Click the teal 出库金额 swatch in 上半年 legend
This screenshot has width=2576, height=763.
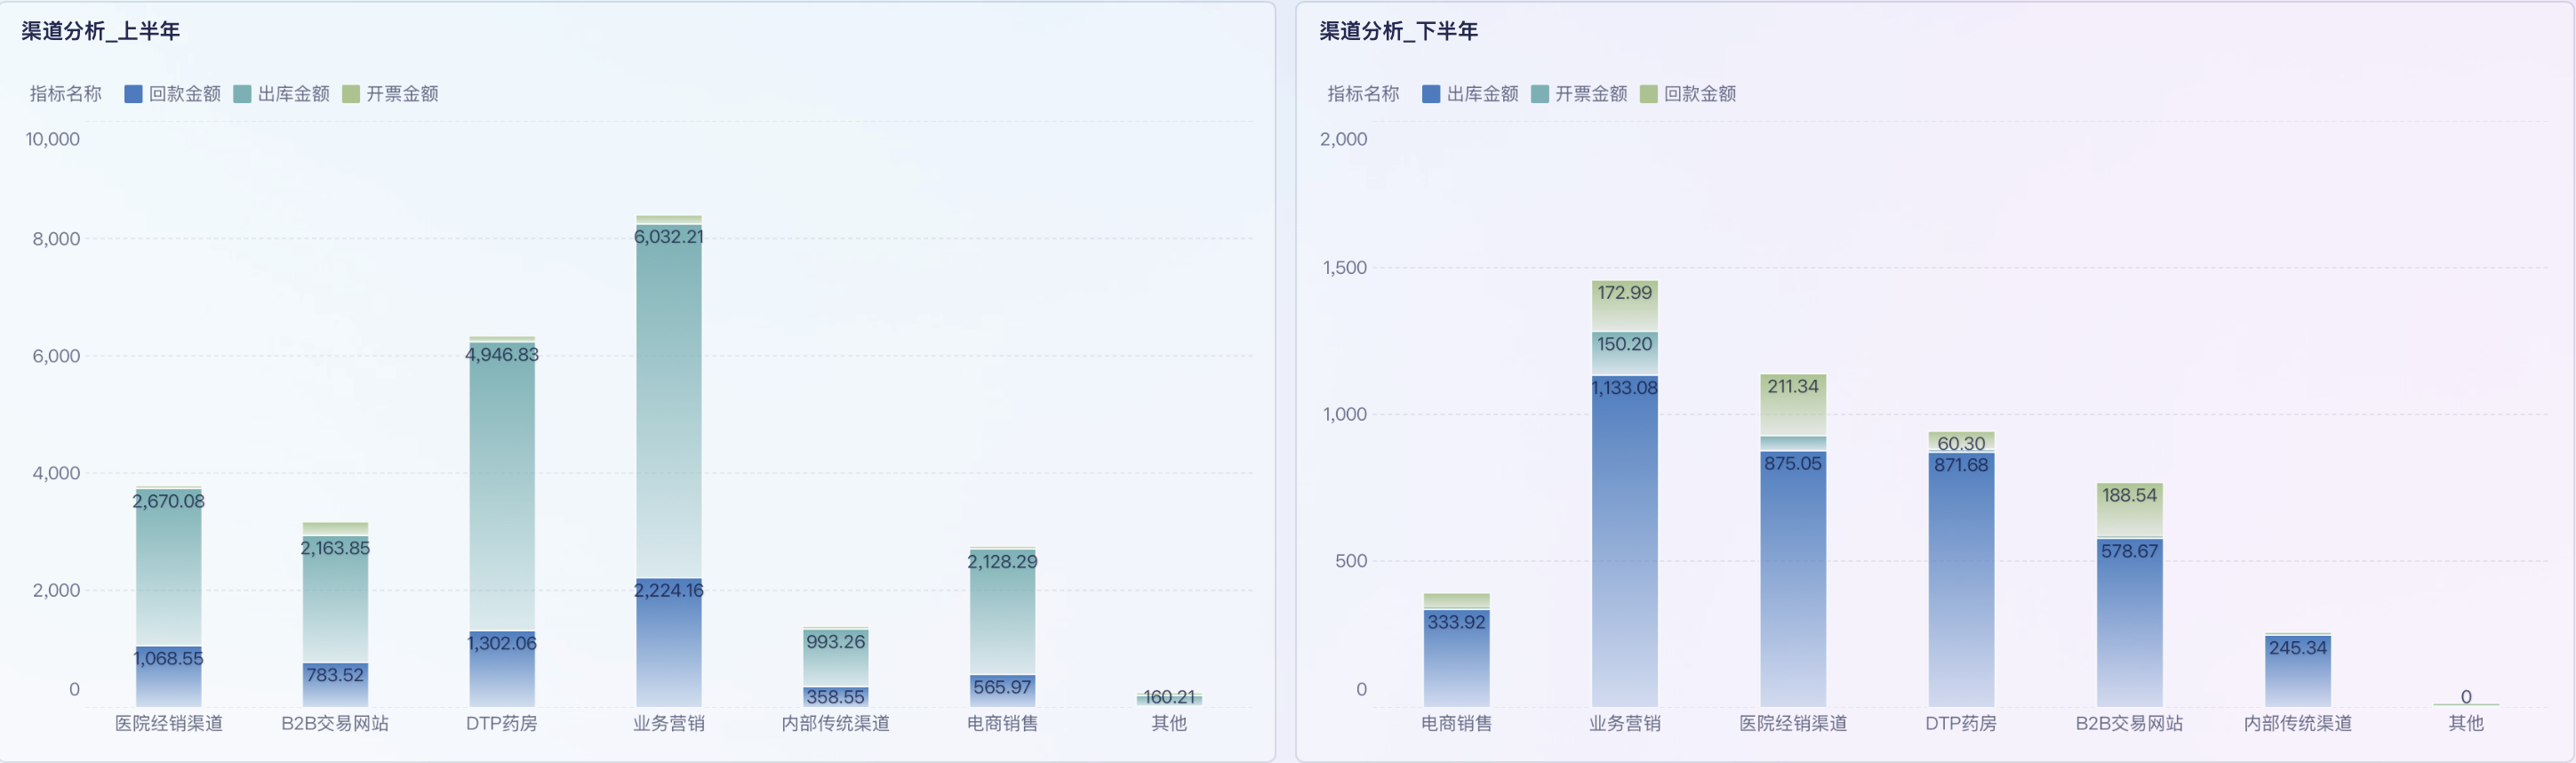click(x=242, y=94)
